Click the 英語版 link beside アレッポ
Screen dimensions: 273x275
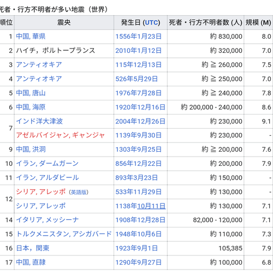coord(79,192)
